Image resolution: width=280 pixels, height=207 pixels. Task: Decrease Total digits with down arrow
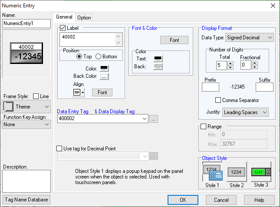(x=231, y=67)
